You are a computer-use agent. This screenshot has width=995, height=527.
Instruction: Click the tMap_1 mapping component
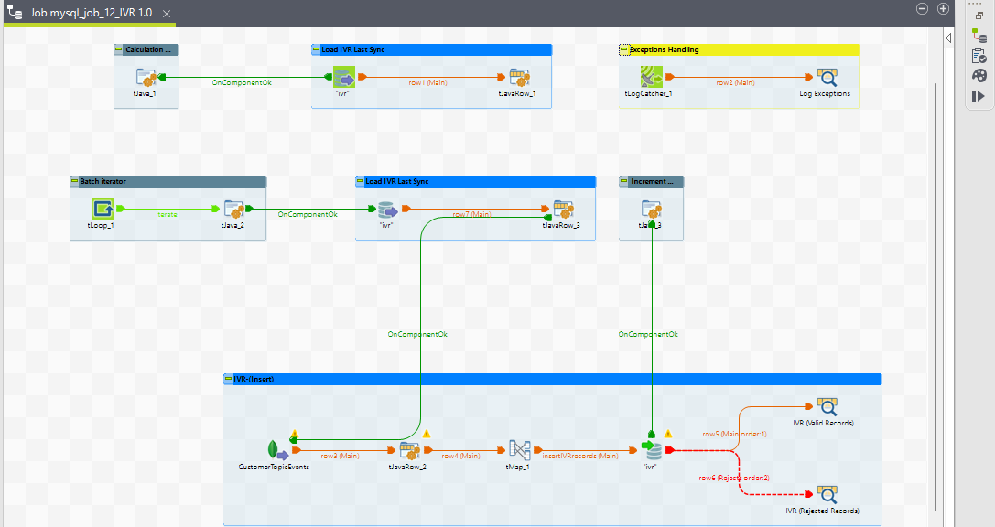tap(520, 450)
